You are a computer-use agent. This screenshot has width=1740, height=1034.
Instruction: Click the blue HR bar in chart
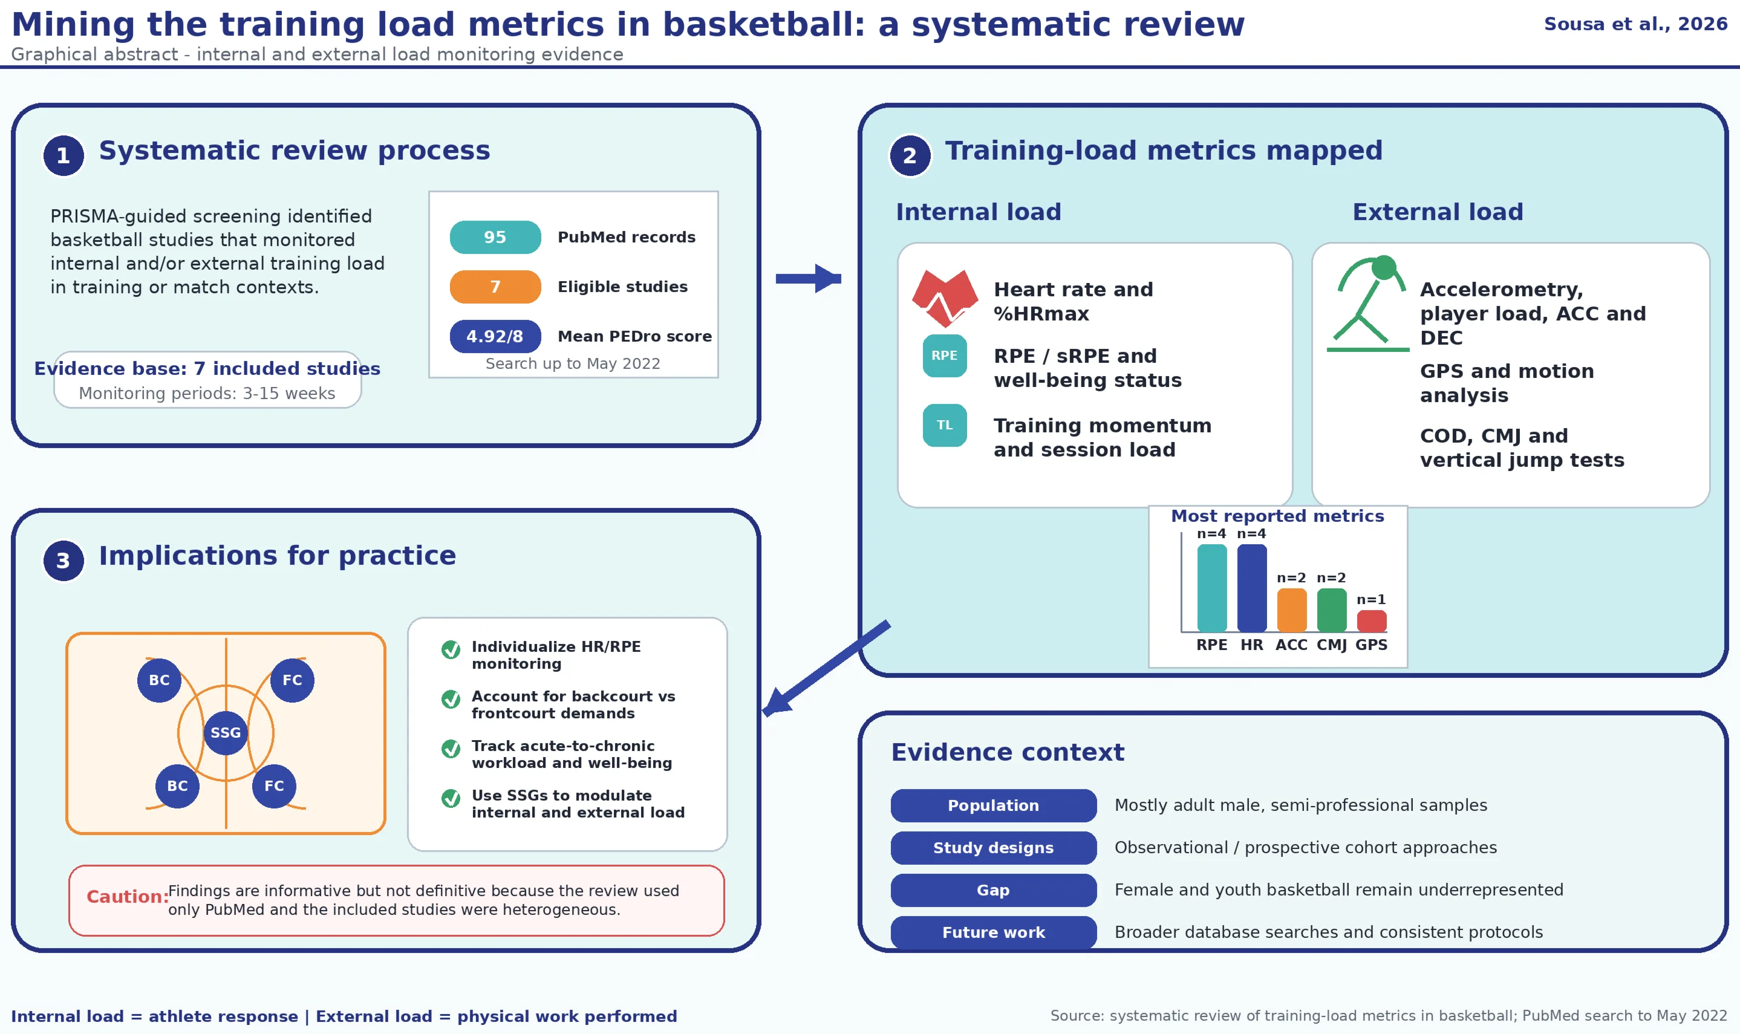(x=1251, y=588)
